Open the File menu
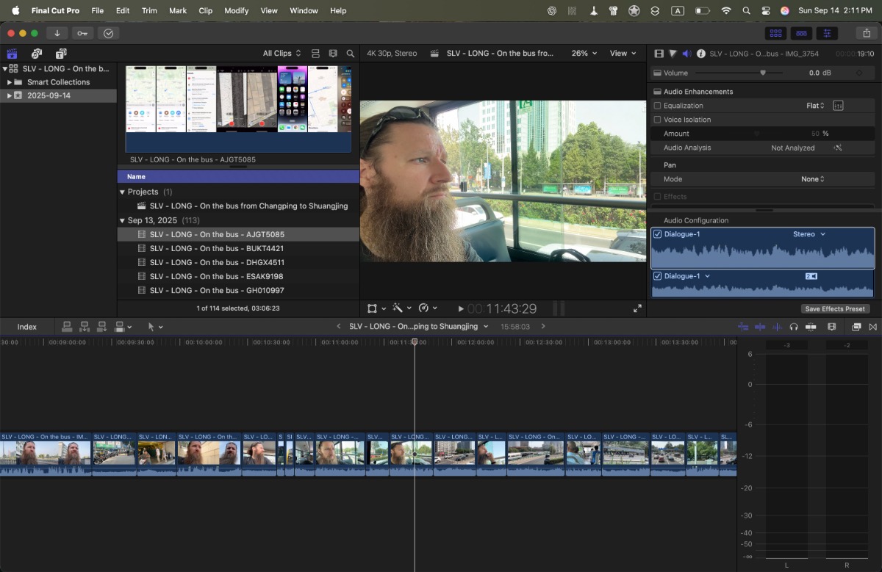Screen dimensions: 882x572 [98, 11]
